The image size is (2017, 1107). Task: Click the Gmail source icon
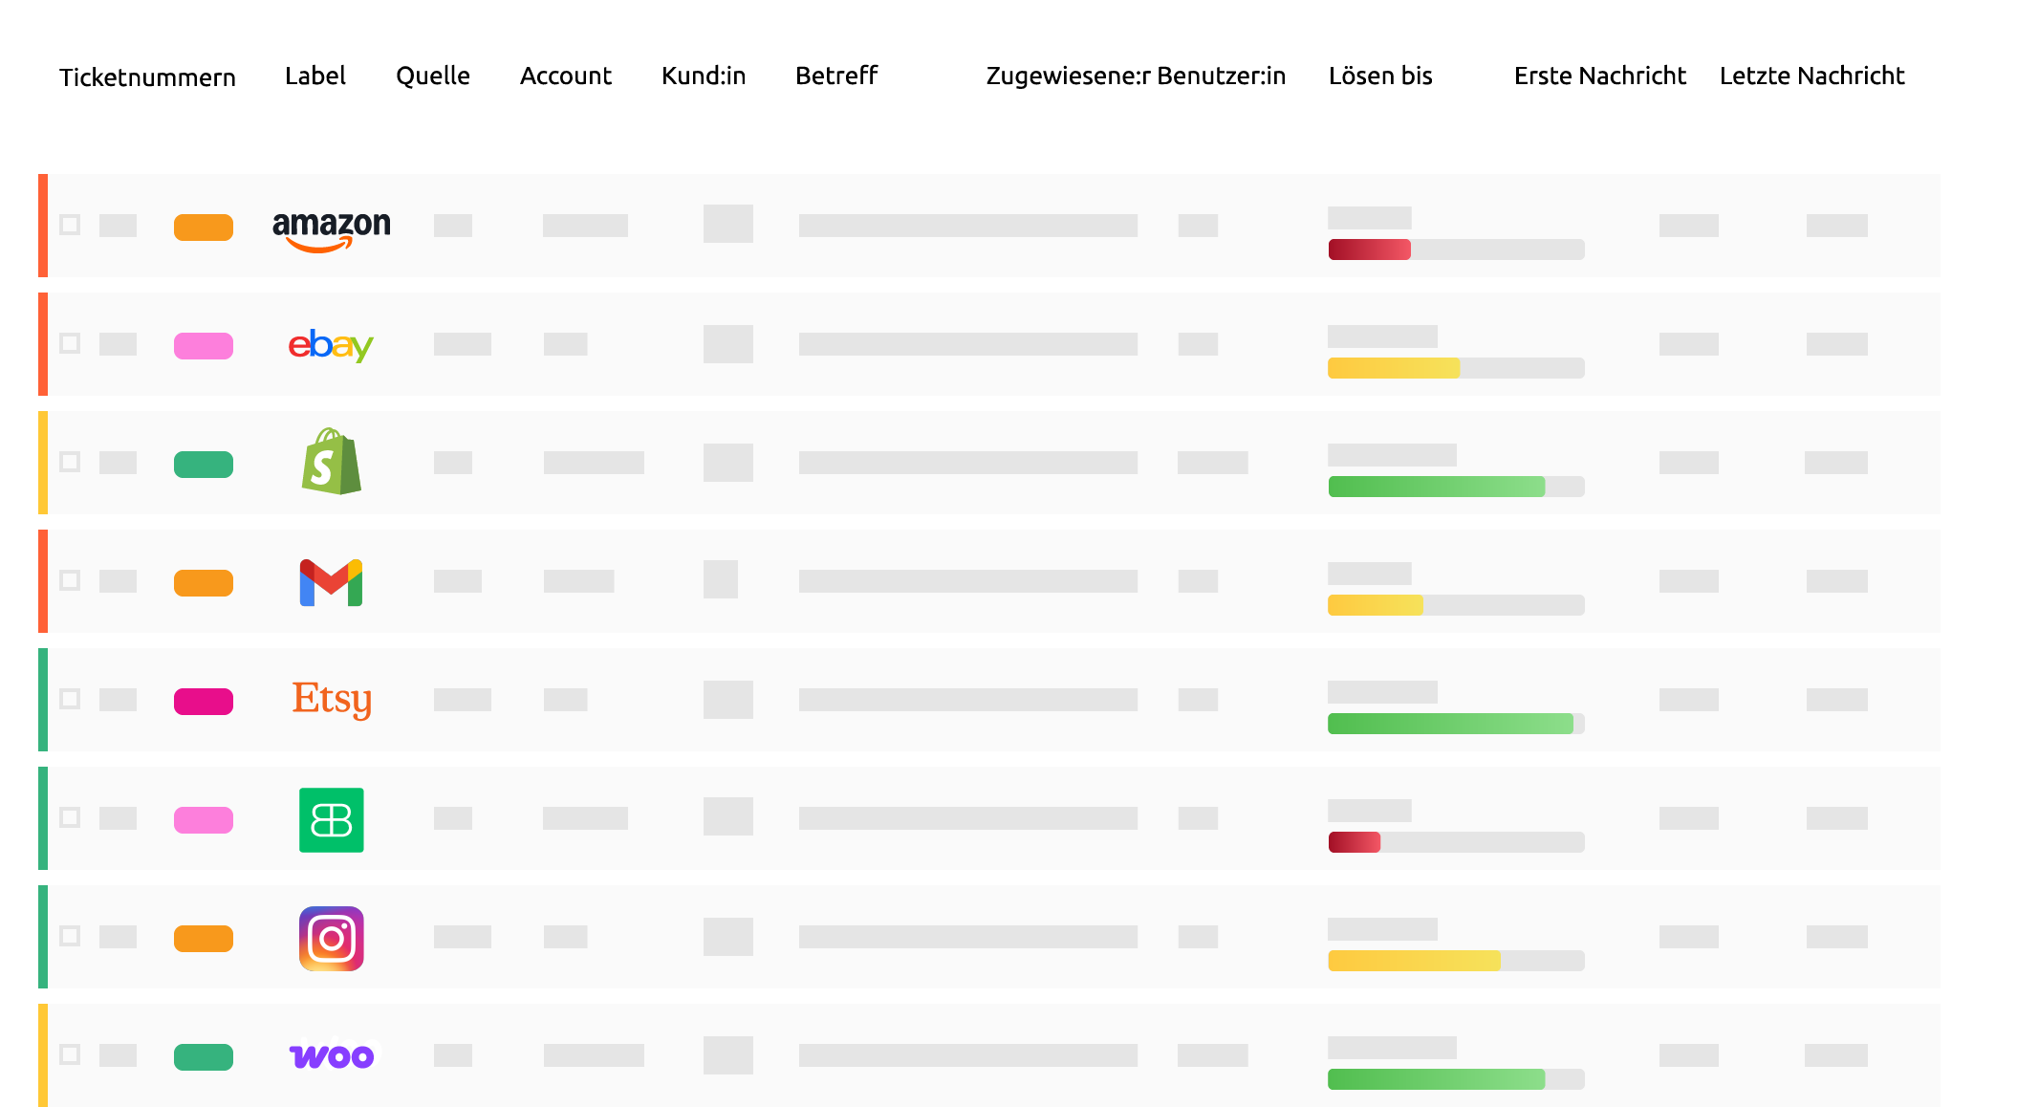tap(331, 582)
